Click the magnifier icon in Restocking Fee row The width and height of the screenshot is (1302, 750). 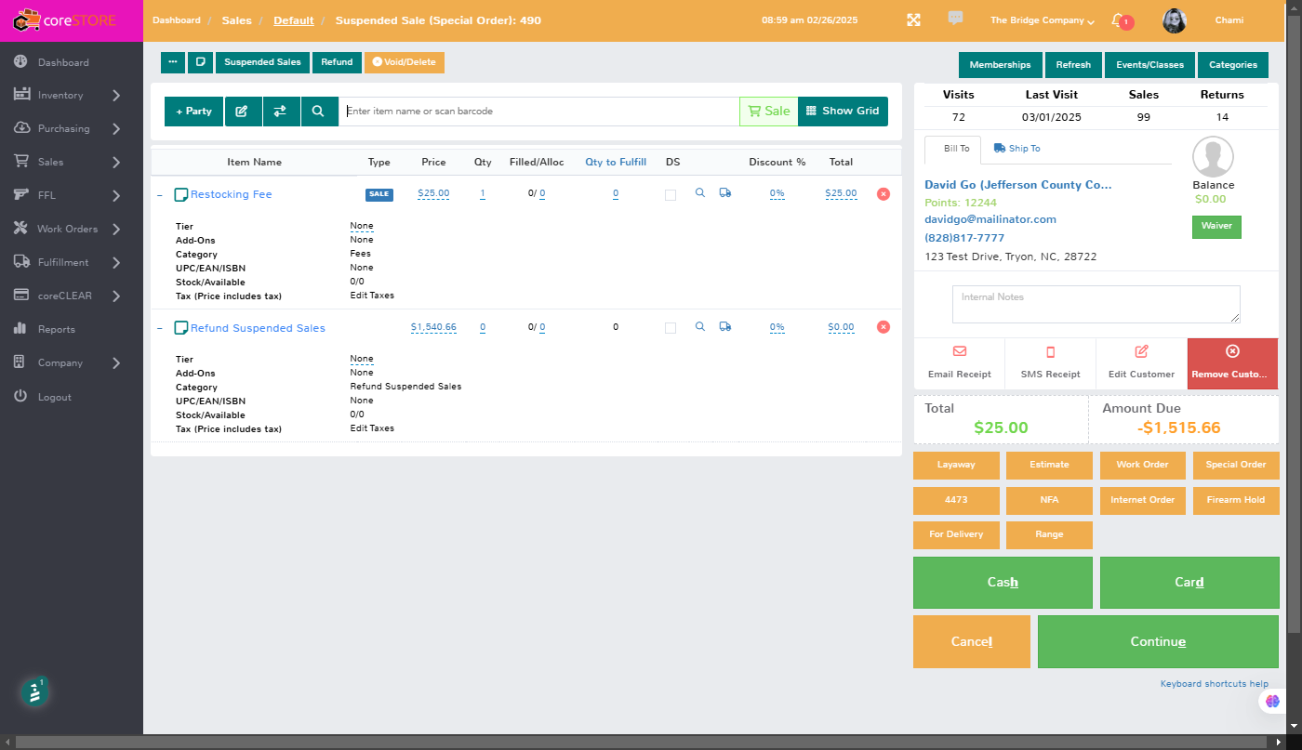pos(700,193)
